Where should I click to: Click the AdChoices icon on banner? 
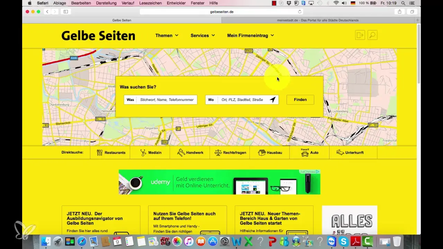(310, 172)
